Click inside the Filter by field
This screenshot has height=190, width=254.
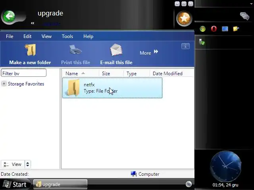click(24, 73)
